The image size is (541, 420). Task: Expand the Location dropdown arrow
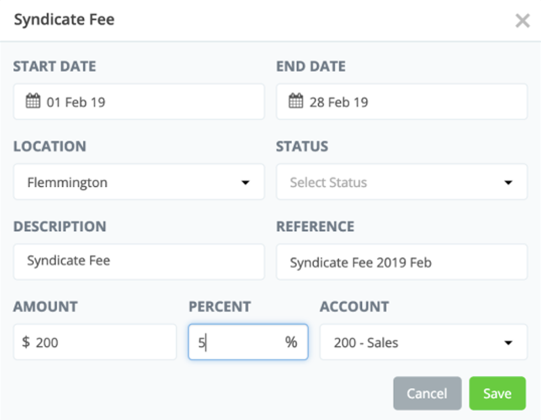point(245,183)
